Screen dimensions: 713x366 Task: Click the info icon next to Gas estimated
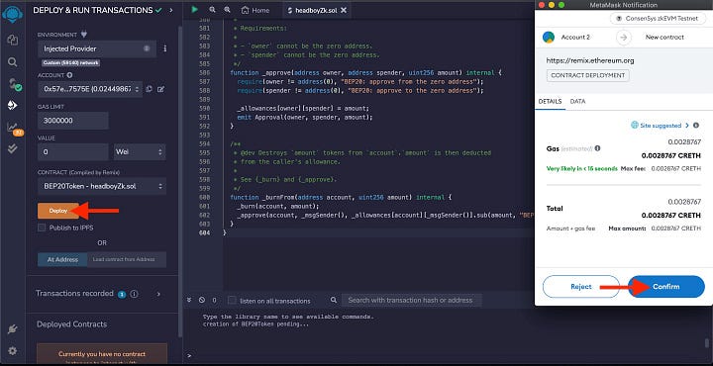click(x=597, y=148)
